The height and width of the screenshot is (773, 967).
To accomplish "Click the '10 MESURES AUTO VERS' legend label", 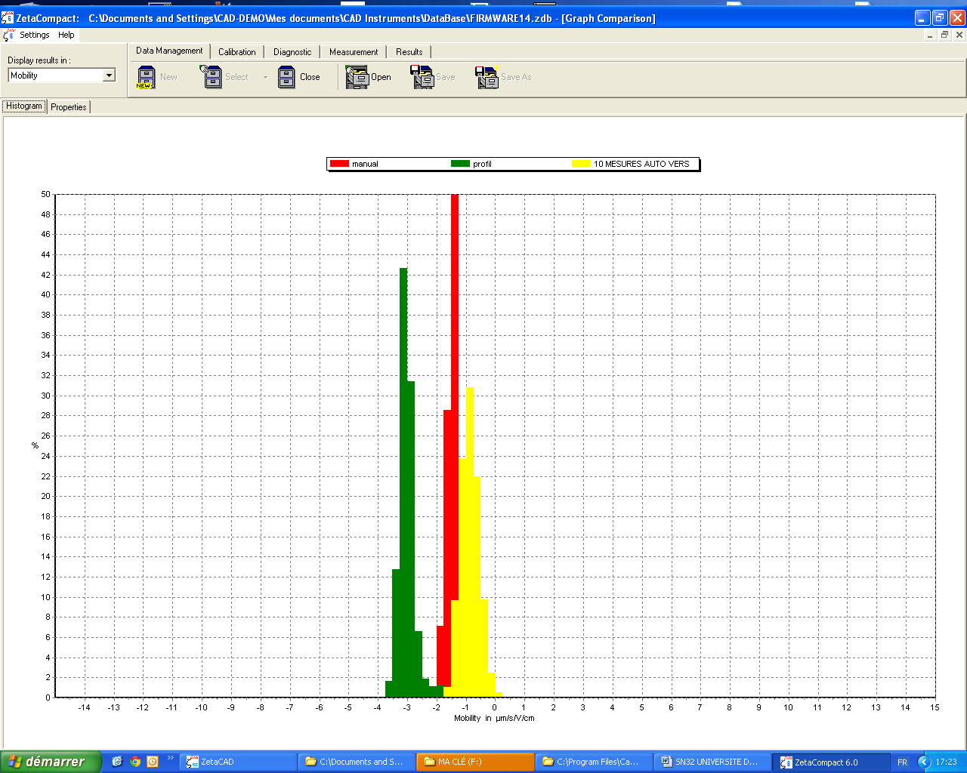I will coord(641,164).
